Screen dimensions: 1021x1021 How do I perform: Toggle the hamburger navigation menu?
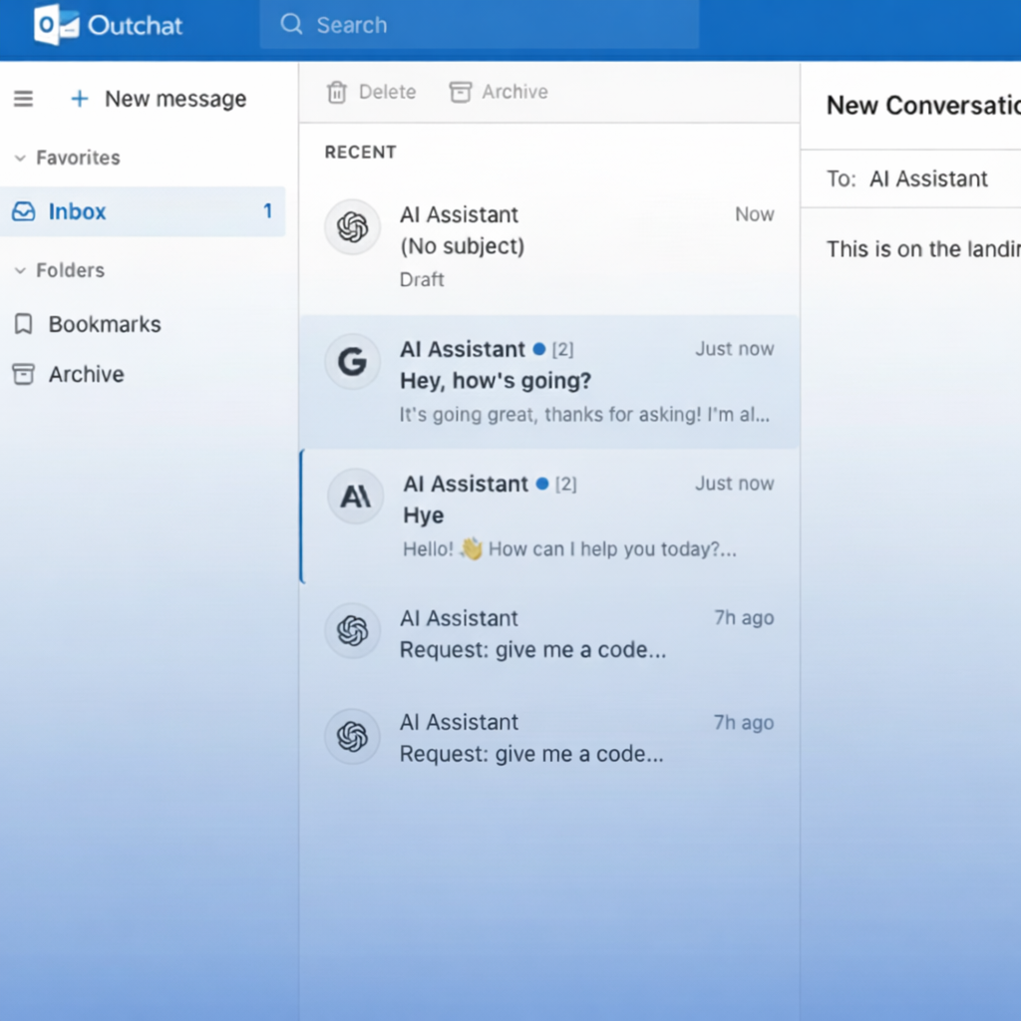tap(23, 99)
